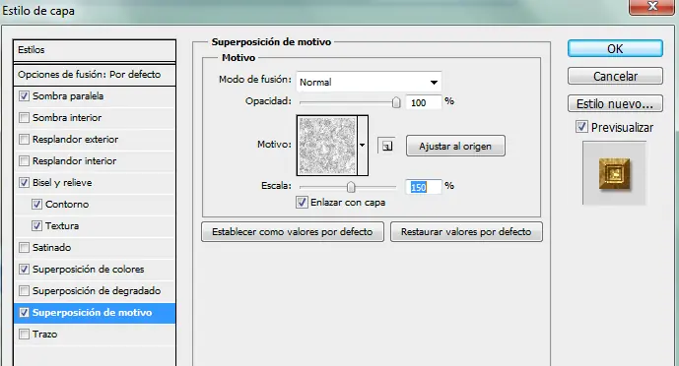Select the Trazo style entry
Viewport: 679px width, 366px height.
(x=45, y=334)
